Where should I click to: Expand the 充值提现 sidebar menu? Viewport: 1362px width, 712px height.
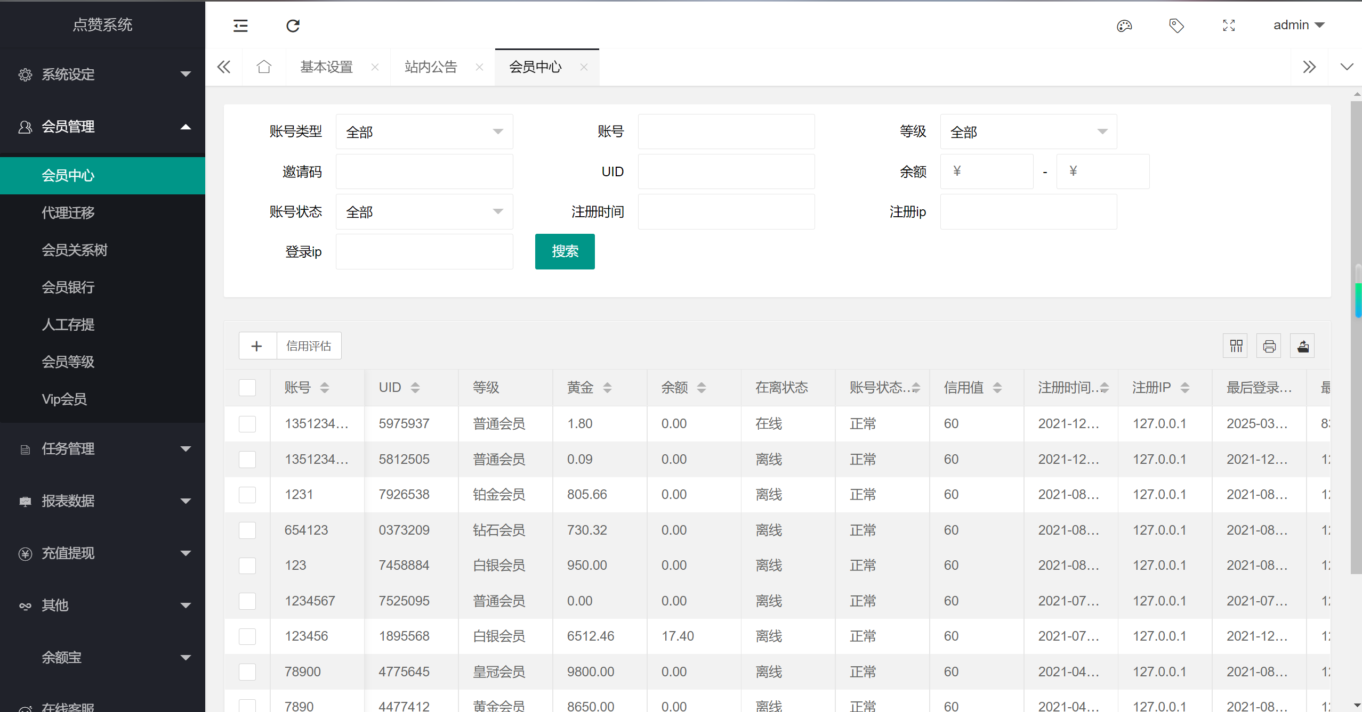(x=102, y=553)
